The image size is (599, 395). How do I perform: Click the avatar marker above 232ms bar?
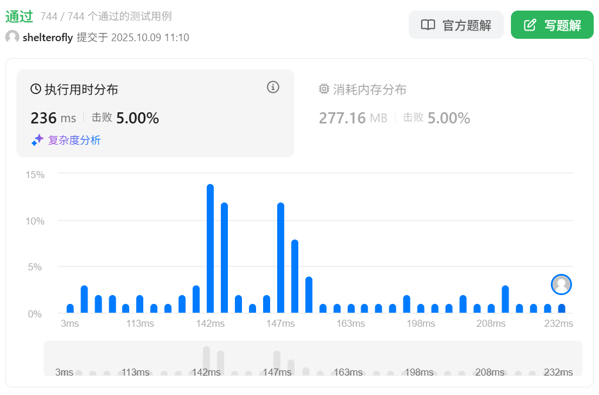(x=561, y=284)
